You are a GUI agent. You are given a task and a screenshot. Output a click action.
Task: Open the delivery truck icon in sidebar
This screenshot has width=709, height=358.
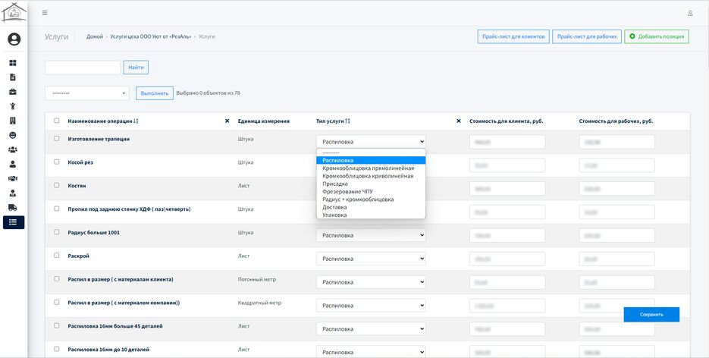13,208
